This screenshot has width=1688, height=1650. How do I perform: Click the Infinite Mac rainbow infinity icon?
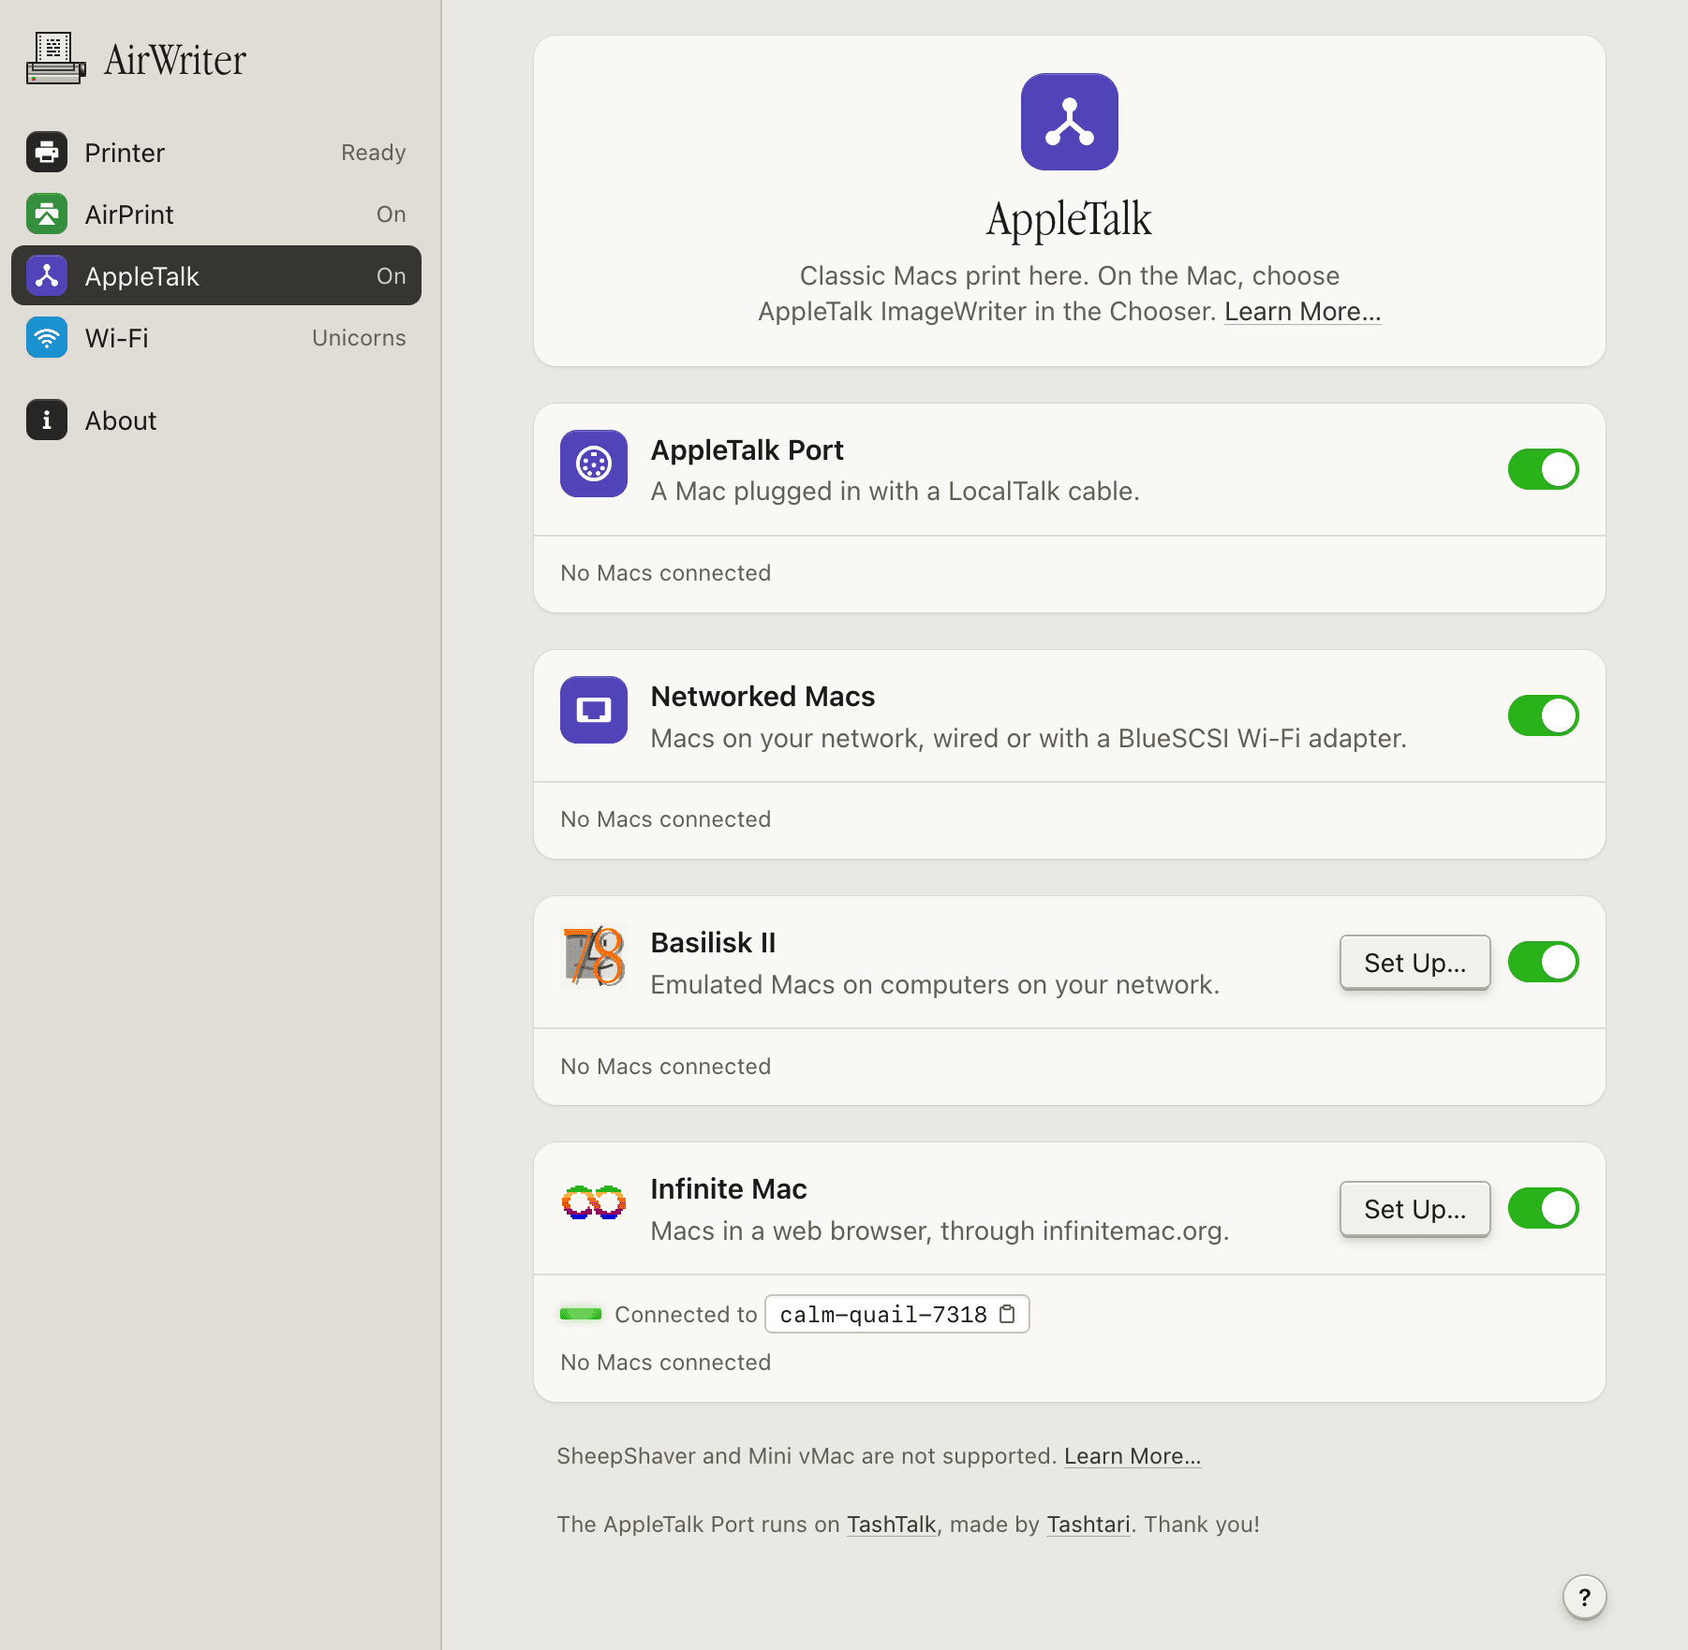point(594,1202)
